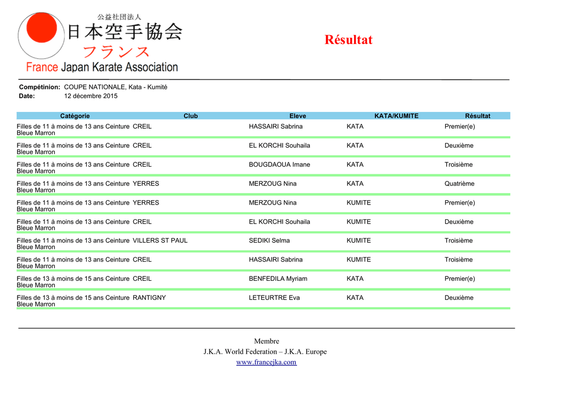Select the 'France Japan Karate Association' text
Viewport: 562px width, 397px height.
102,67
